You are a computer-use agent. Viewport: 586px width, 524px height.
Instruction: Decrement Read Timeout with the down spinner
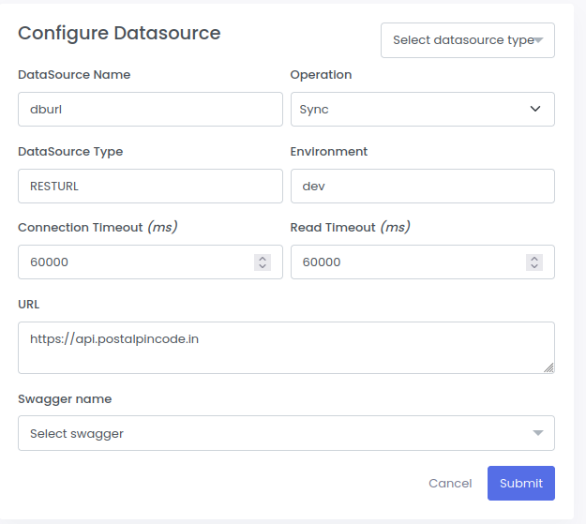tap(534, 267)
